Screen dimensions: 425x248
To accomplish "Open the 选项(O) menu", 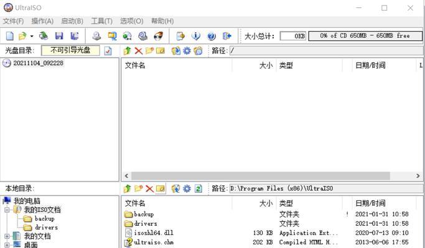I will point(131,21).
